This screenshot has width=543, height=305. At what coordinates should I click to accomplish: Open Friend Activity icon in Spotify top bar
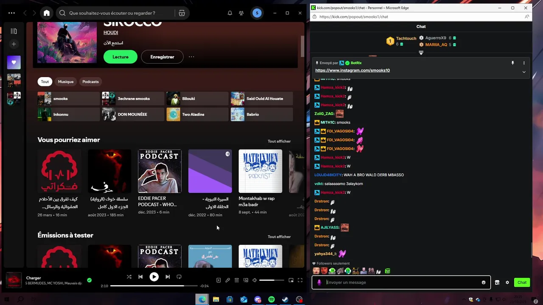click(241, 13)
